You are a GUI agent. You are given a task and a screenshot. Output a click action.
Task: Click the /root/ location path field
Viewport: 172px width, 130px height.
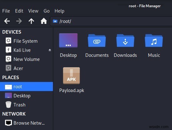point(111,21)
